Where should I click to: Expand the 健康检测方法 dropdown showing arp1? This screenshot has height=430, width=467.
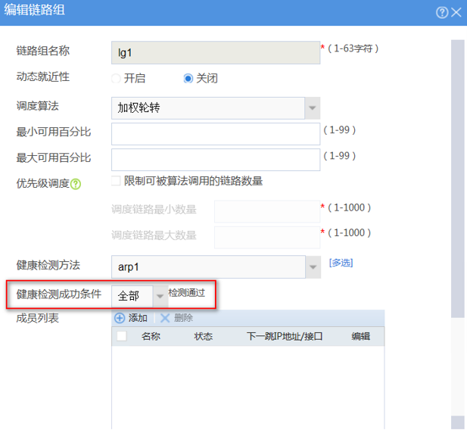coord(312,266)
